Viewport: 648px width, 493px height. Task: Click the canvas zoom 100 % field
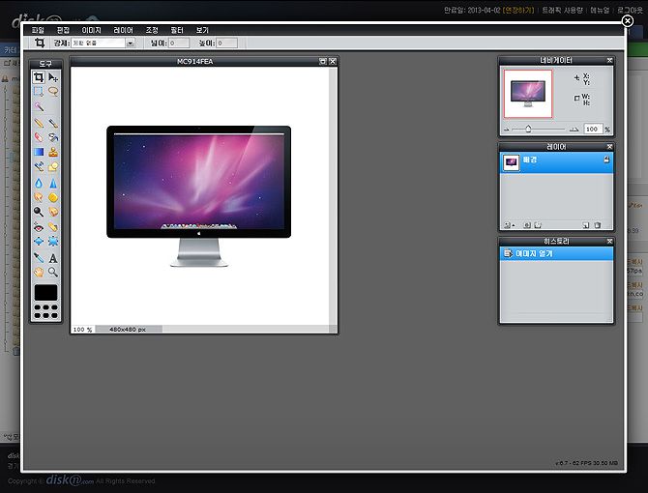pos(82,329)
